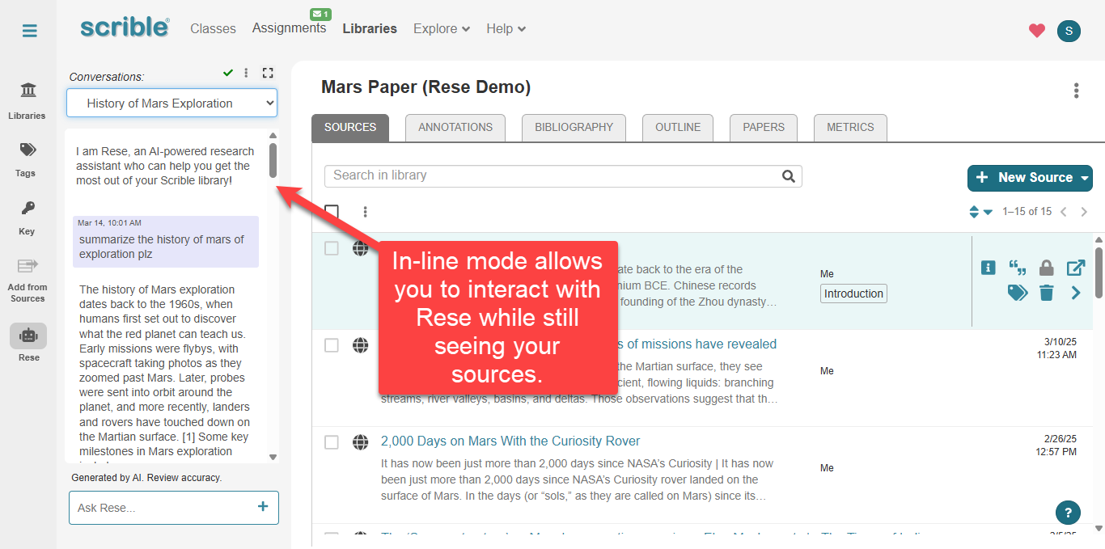Click the Mars Paper (Rese Demo) title
1105x549 pixels.
(x=425, y=87)
